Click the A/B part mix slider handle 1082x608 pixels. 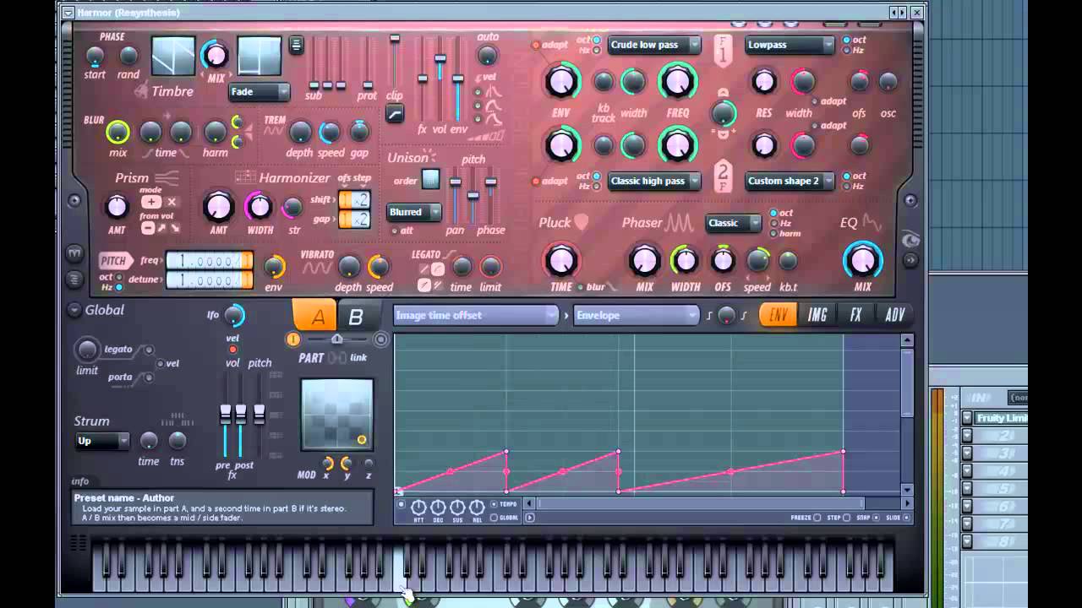click(x=337, y=339)
